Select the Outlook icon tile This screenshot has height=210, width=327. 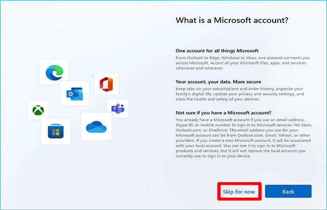(75, 93)
